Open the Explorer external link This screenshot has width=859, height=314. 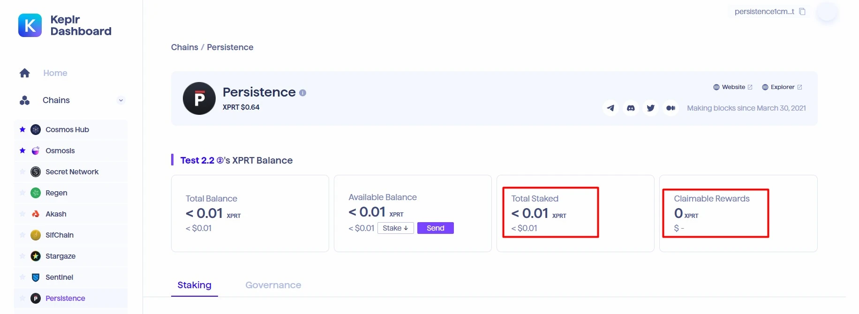click(x=782, y=87)
